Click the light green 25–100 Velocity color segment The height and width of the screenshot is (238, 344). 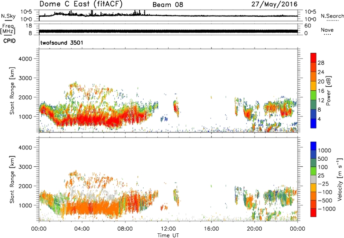coord(313,171)
